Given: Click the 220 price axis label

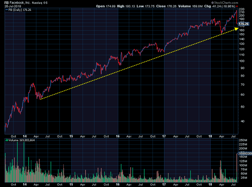Looking at the screenshot, I should 242,9.
